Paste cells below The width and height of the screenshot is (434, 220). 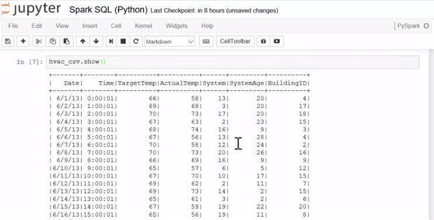pos(67,41)
